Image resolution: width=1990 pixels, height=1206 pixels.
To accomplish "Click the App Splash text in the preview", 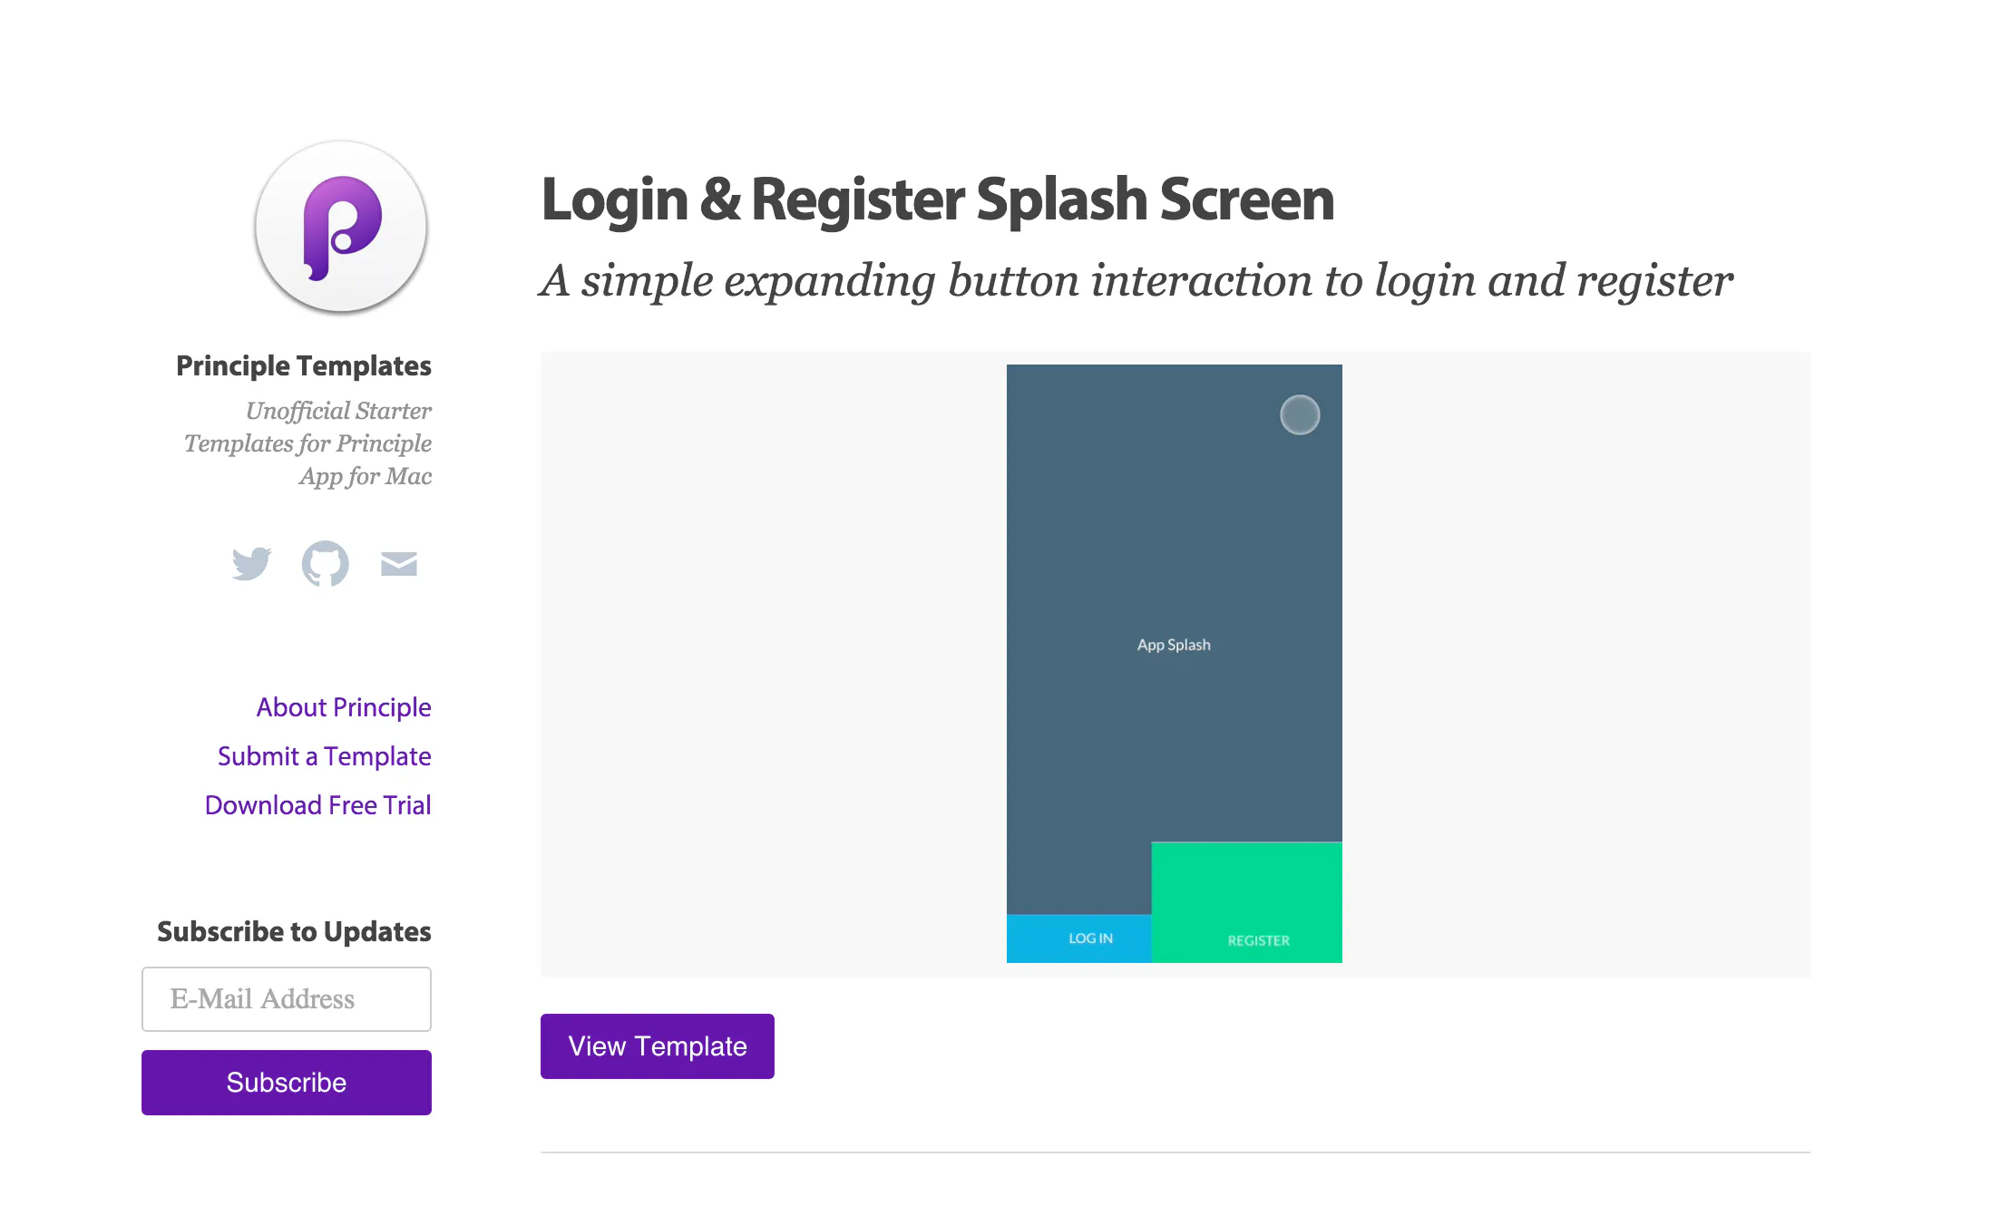I will 1174,645.
